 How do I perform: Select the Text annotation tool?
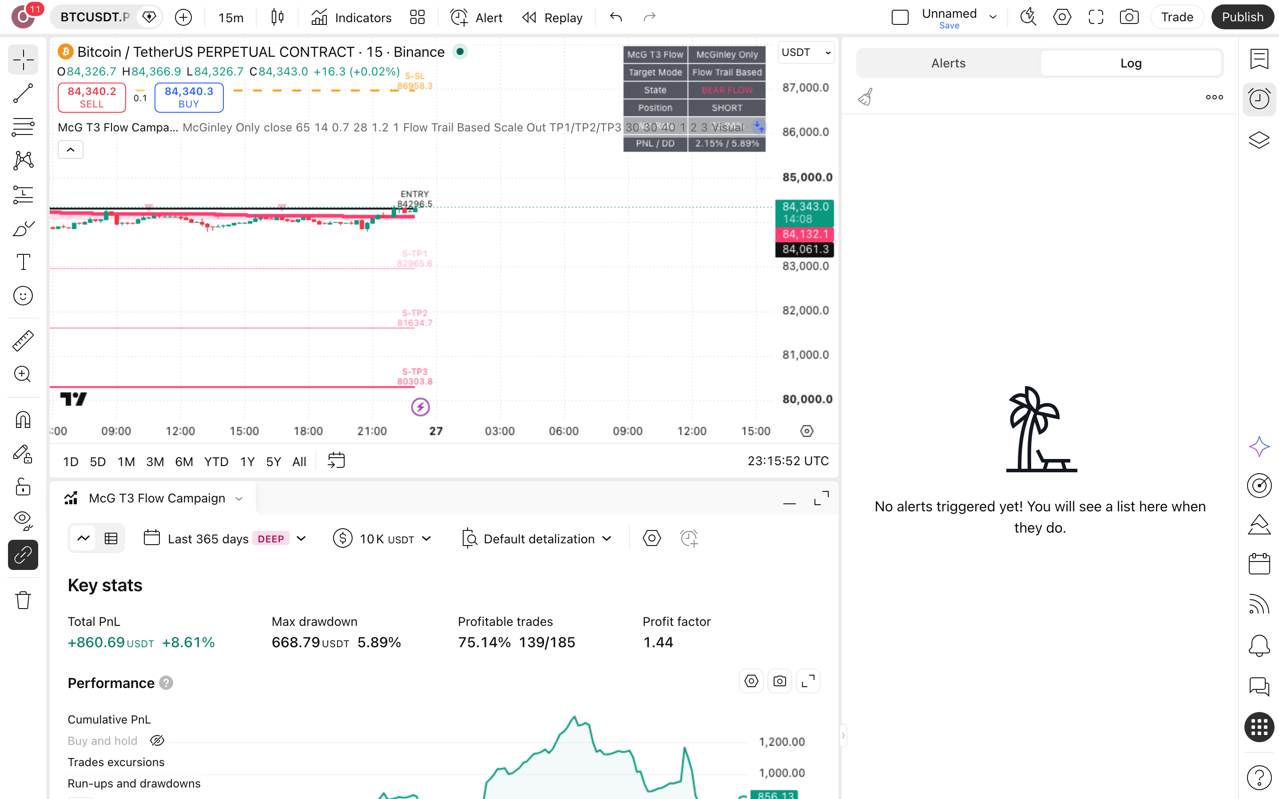[23, 262]
